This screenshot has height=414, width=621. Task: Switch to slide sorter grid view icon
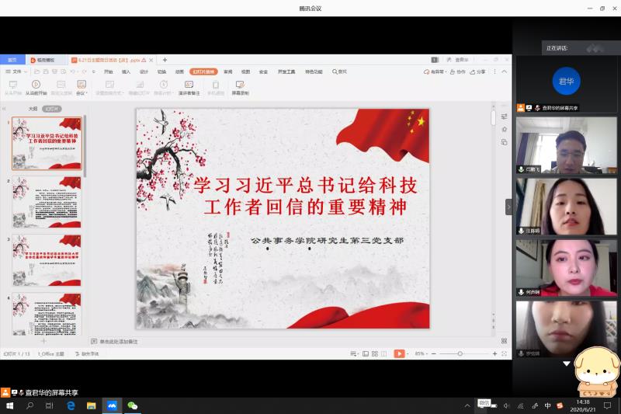pyautogui.click(x=375, y=353)
